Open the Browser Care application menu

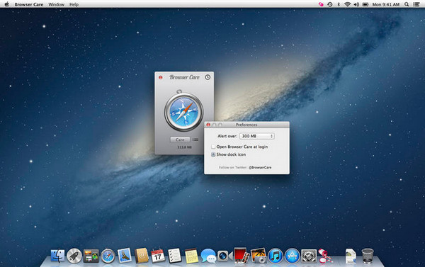point(29,4)
